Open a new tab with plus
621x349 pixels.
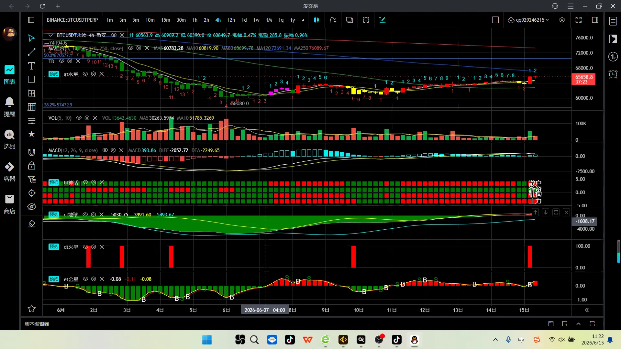[58, 6]
